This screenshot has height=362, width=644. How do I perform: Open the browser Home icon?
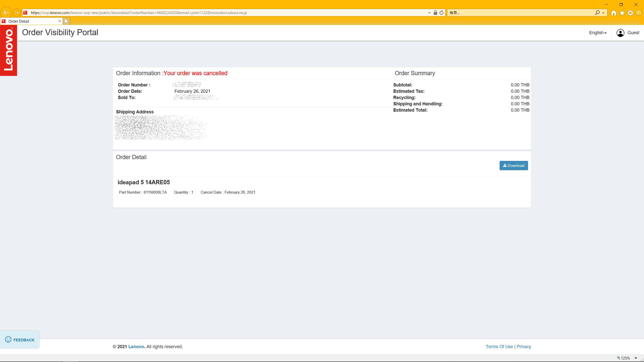click(x=614, y=13)
